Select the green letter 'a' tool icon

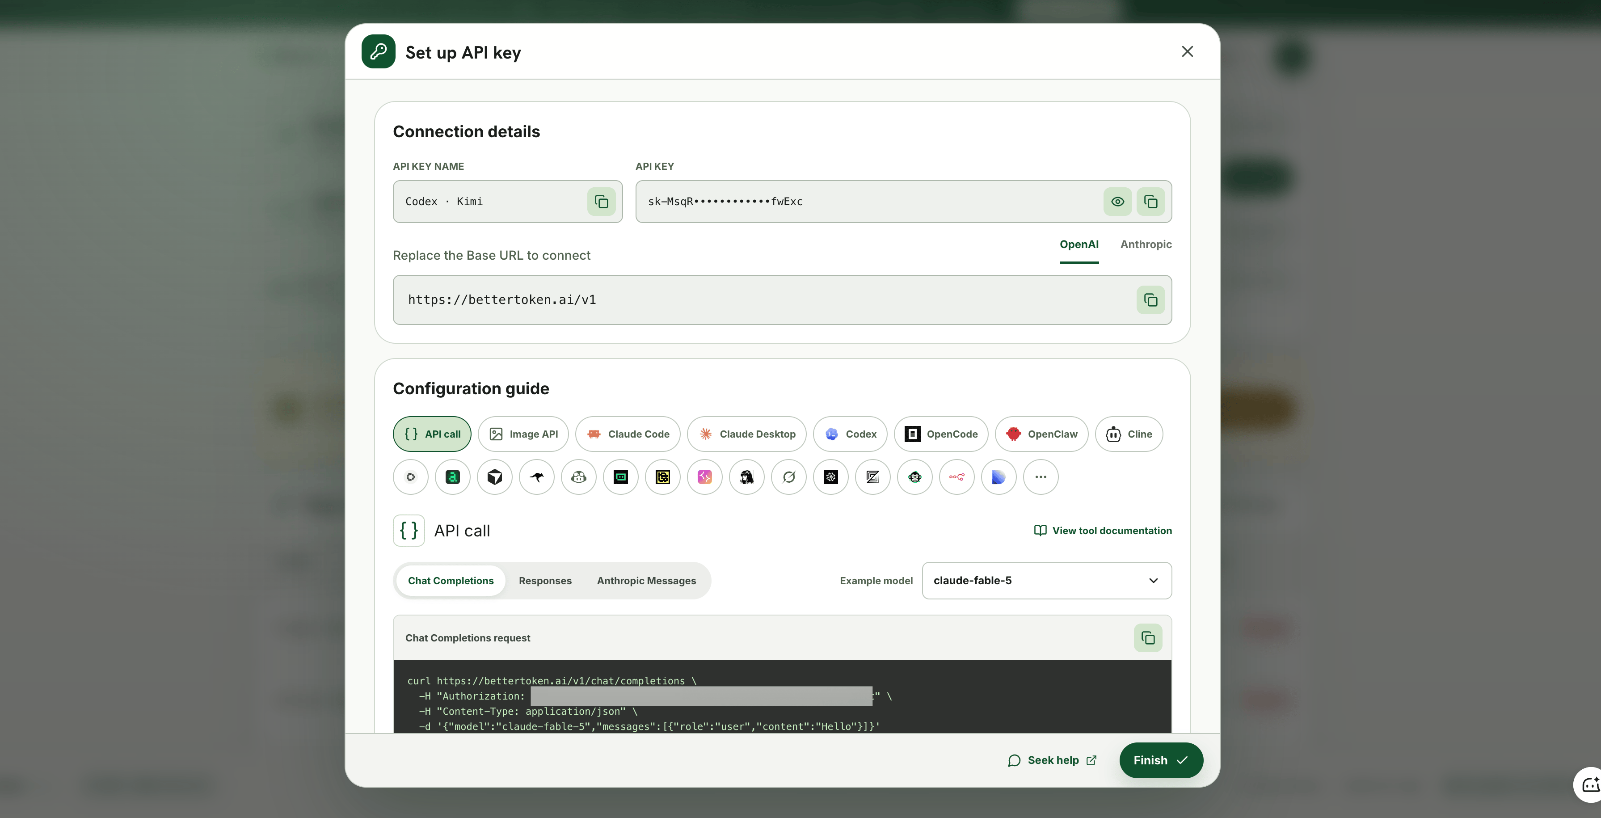452,477
